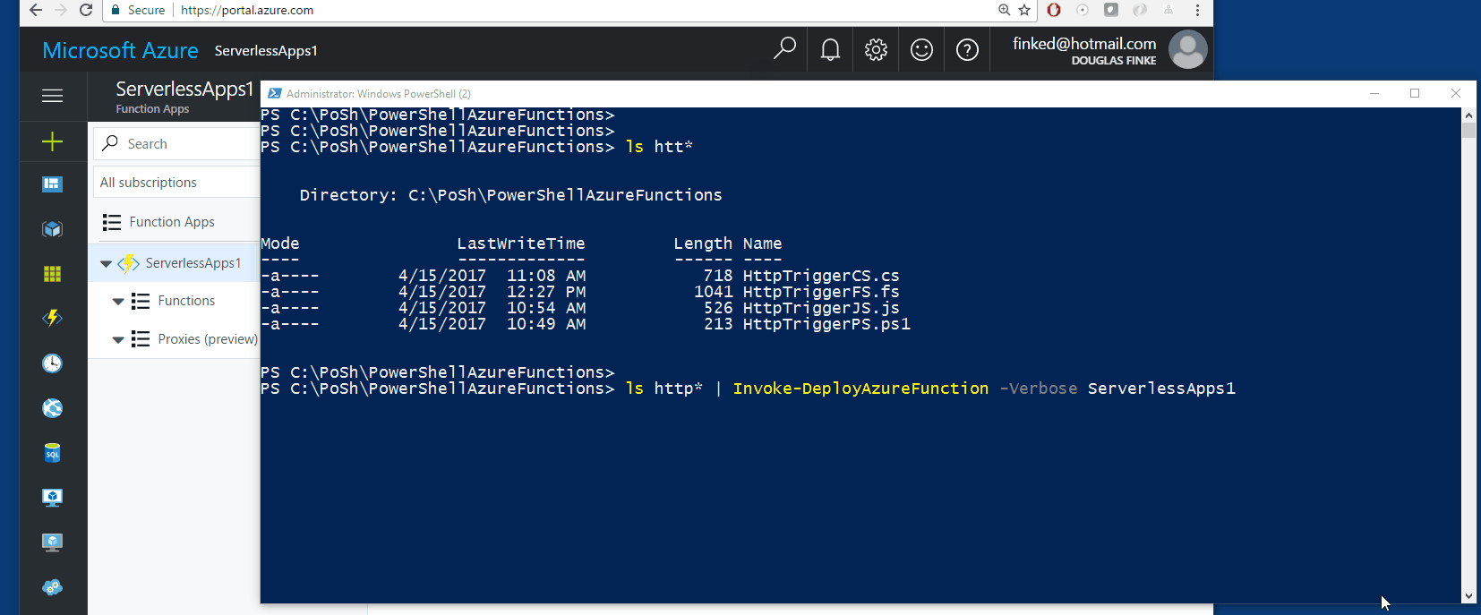Image resolution: width=1481 pixels, height=615 pixels.
Task: Reload the Azure portal page
Action: point(86,10)
